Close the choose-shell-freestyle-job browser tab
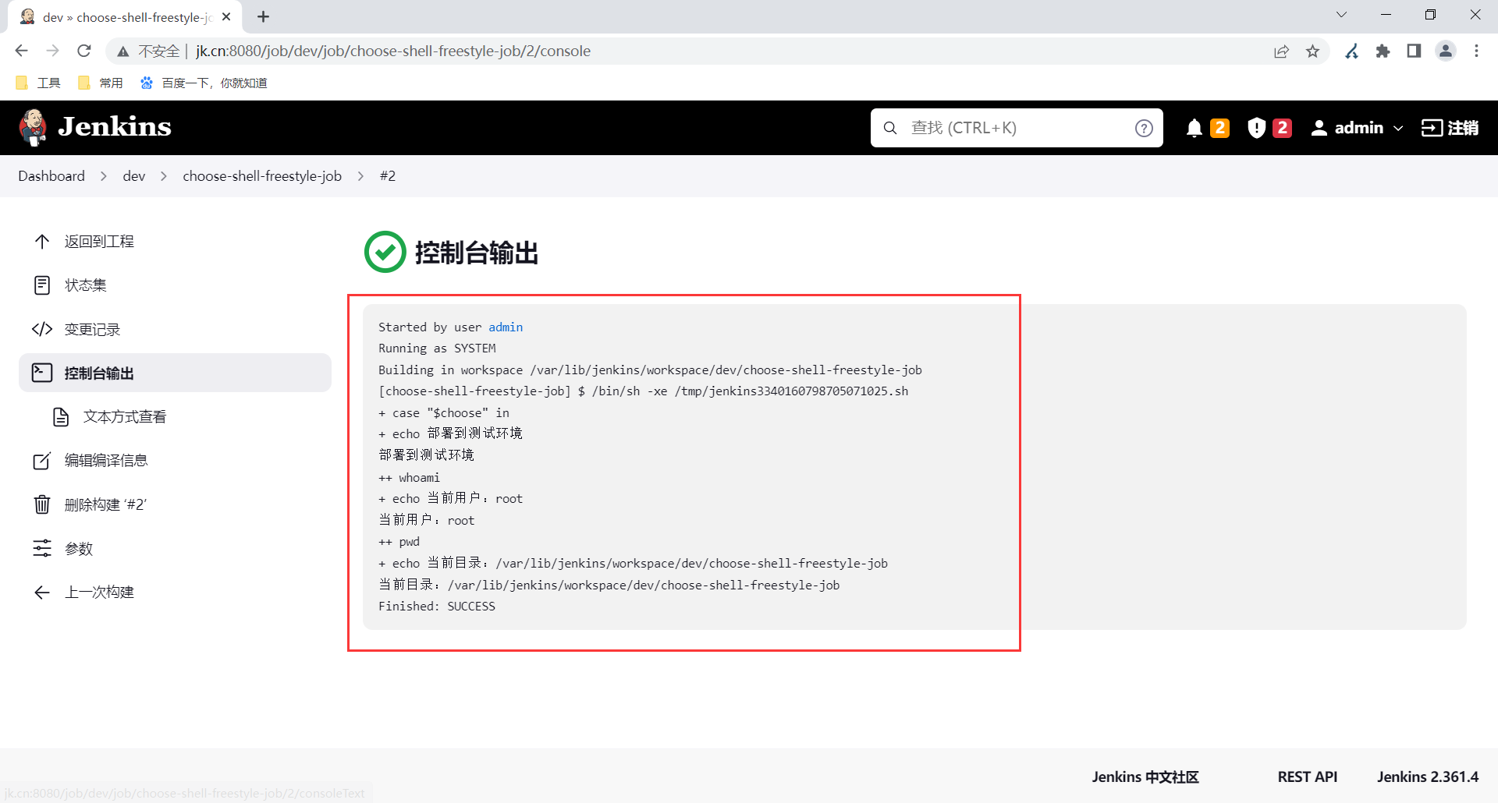 [226, 16]
